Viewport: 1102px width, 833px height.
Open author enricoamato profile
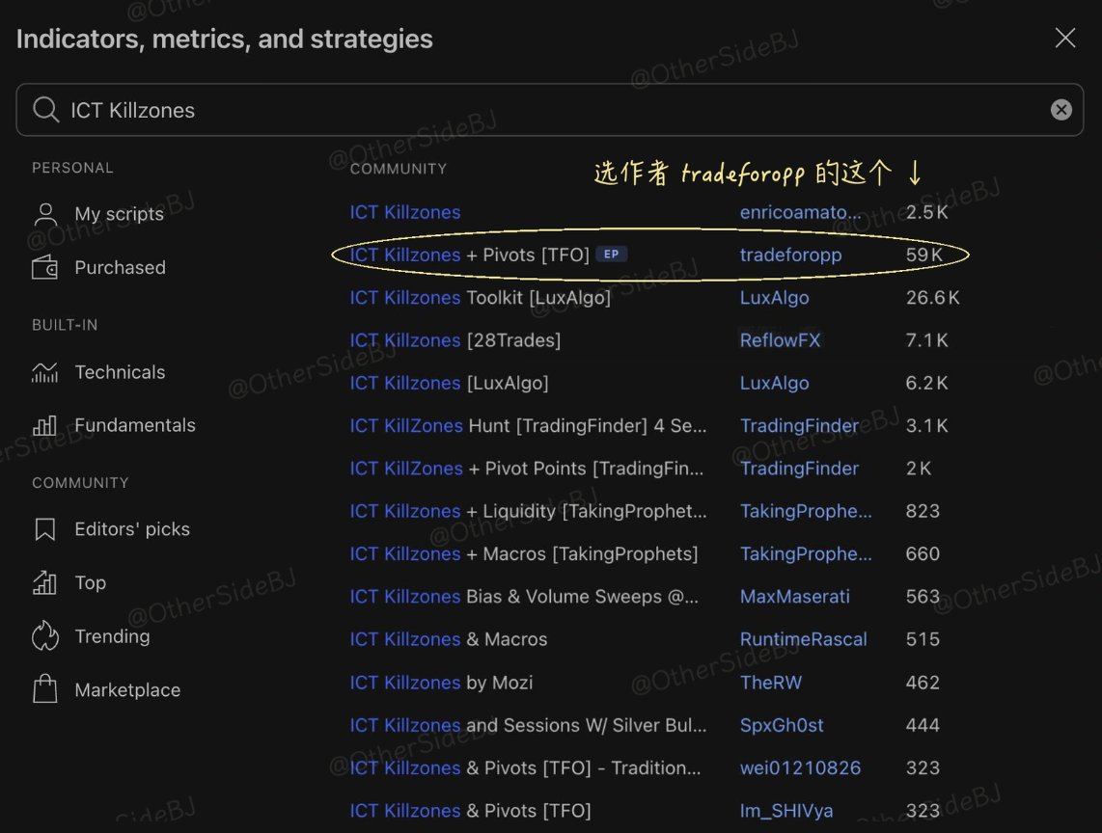click(x=801, y=212)
